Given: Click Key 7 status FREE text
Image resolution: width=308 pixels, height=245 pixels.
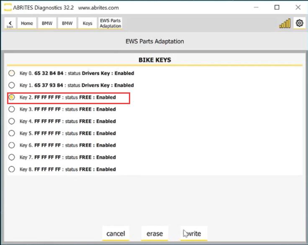Looking at the screenshot, I should click(x=78, y=157).
